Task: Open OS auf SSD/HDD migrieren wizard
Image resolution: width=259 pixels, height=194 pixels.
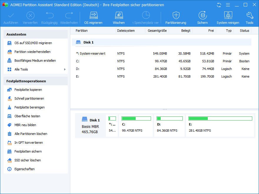Action: coord(33,43)
